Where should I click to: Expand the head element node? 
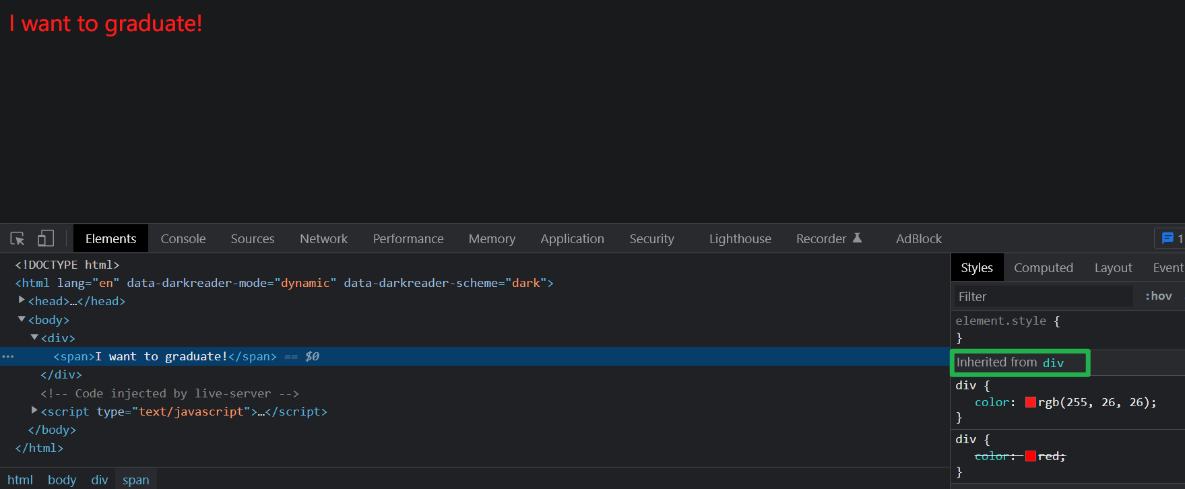[x=22, y=300]
